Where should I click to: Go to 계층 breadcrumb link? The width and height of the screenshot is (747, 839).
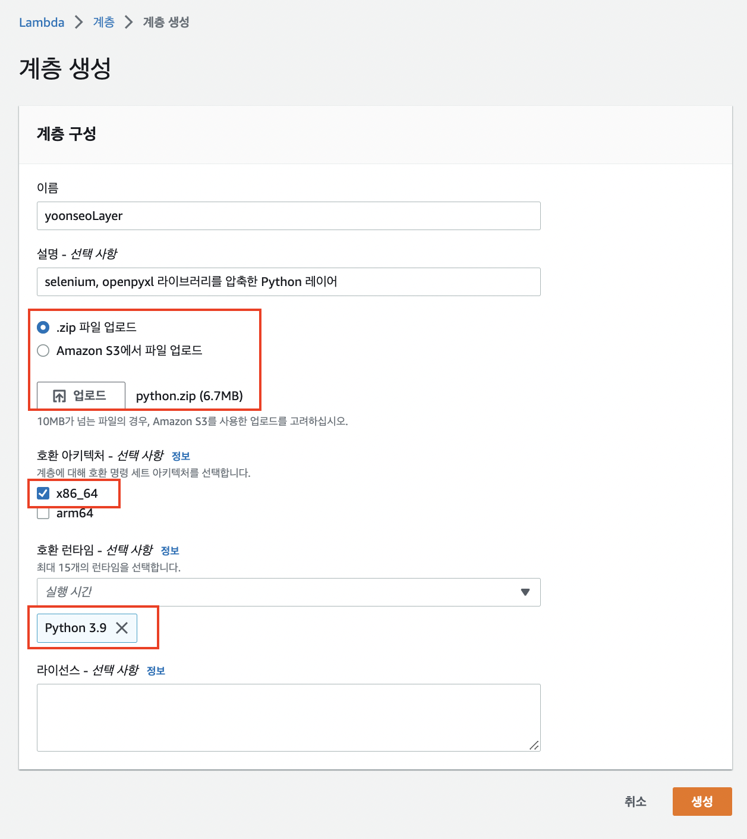tap(104, 23)
